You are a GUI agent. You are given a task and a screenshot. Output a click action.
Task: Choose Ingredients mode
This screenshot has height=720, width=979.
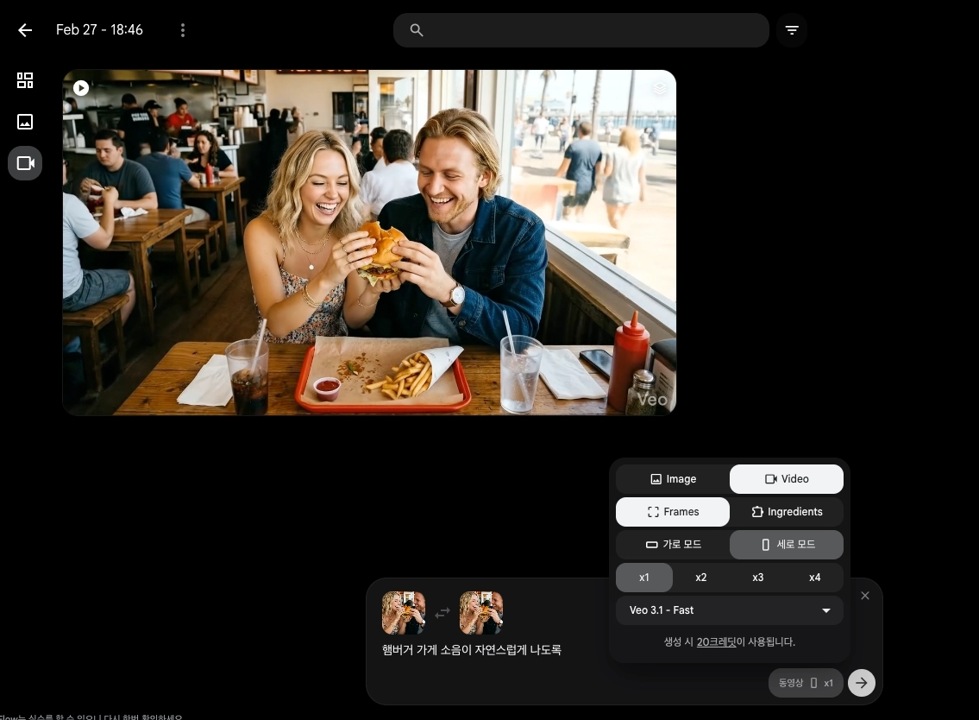pyautogui.click(x=786, y=512)
